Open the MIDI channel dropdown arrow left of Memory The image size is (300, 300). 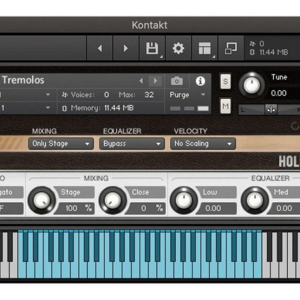(x=48, y=107)
